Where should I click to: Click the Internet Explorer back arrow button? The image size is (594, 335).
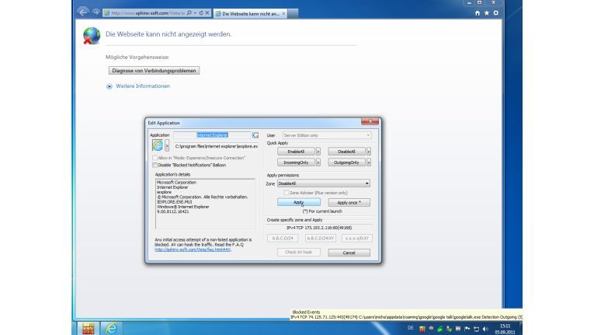[x=84, y=12]
